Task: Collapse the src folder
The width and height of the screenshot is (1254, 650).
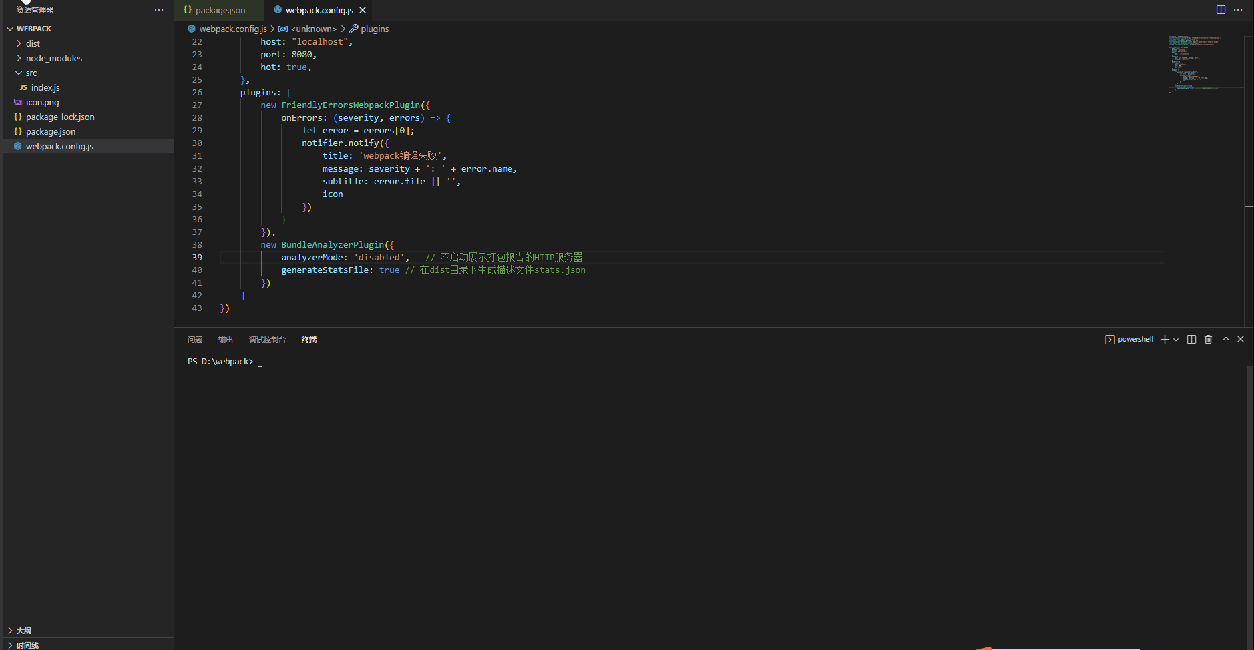Action: (x=31, y=73)
